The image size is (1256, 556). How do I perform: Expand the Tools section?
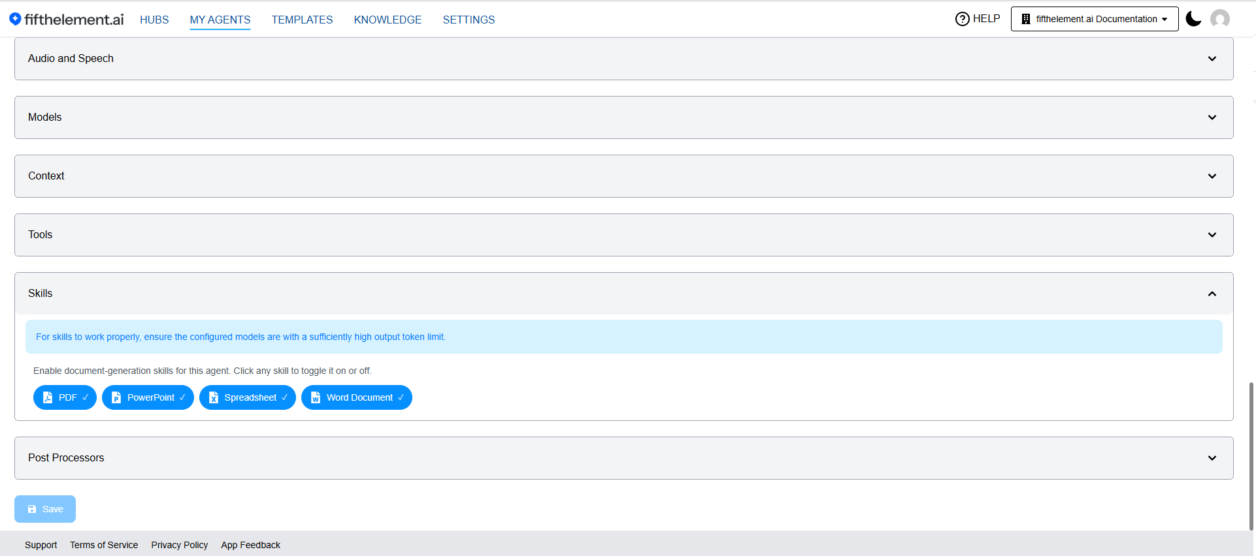623,235
